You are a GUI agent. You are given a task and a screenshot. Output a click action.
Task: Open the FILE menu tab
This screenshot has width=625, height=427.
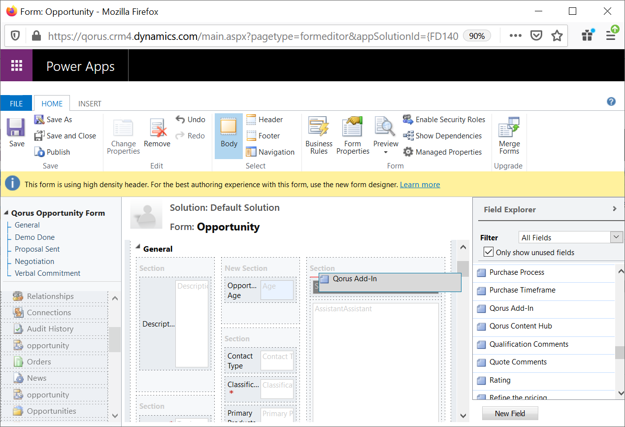16,104
